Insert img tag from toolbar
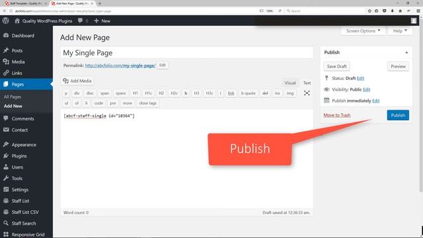Screen dimensions: 423x238 point(290,93)
